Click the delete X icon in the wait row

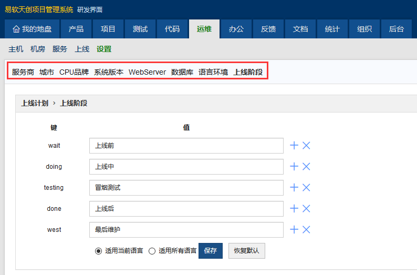pos(306,145)
